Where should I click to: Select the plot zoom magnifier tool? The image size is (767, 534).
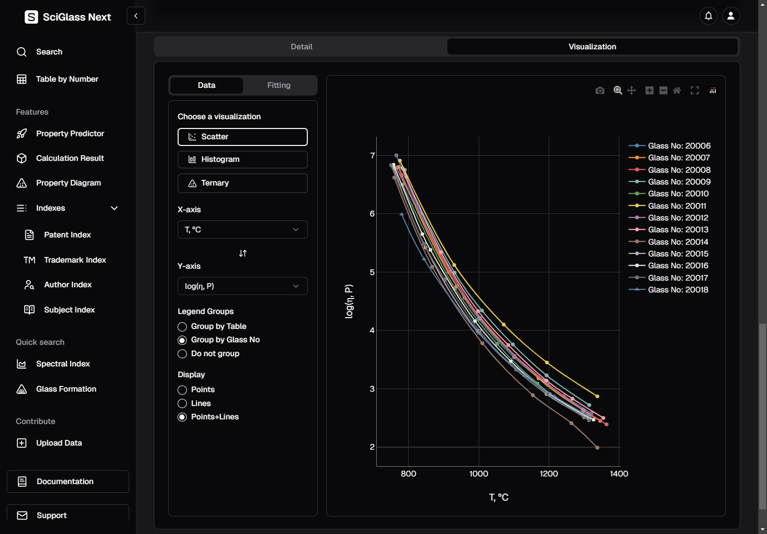pyautogui.click(x=618, y=90)
